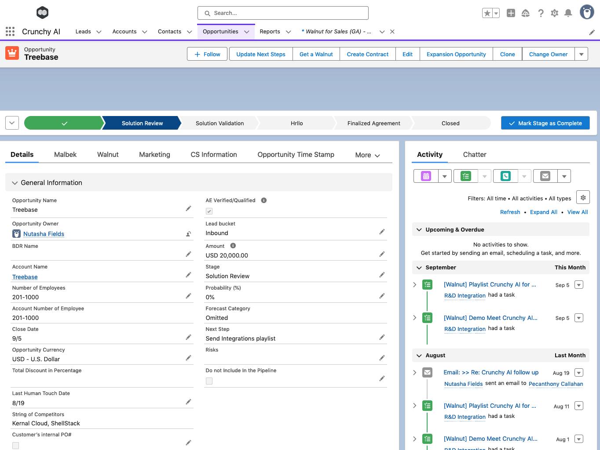Open the Contacts tab dropdown chevron

tap(189, 32)
